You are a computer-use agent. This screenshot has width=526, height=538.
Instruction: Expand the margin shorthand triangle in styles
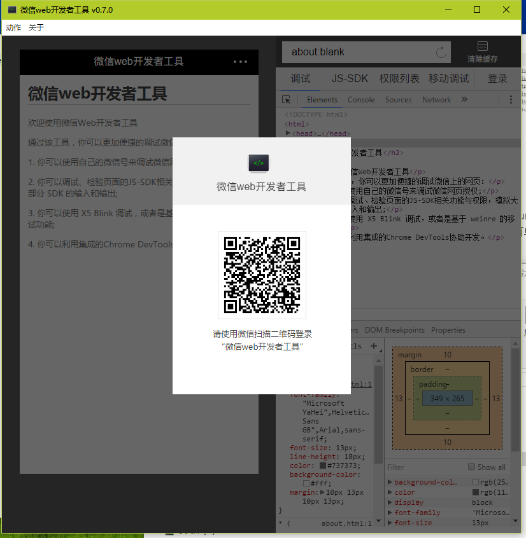322,492
